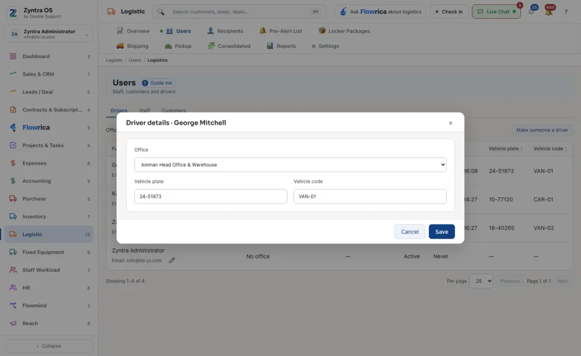Save the driver details
The height and width of the screenshot is (356, 581).
coord(442,232)
